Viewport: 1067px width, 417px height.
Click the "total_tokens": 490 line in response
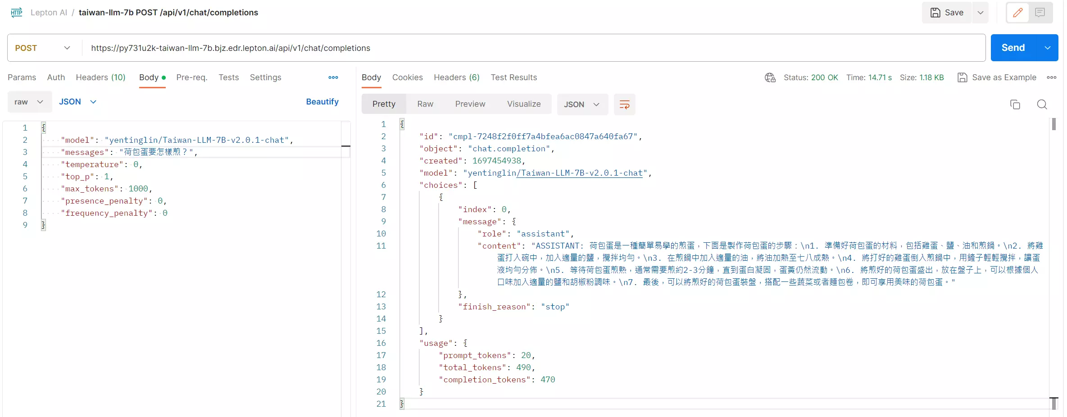point(487,367)
